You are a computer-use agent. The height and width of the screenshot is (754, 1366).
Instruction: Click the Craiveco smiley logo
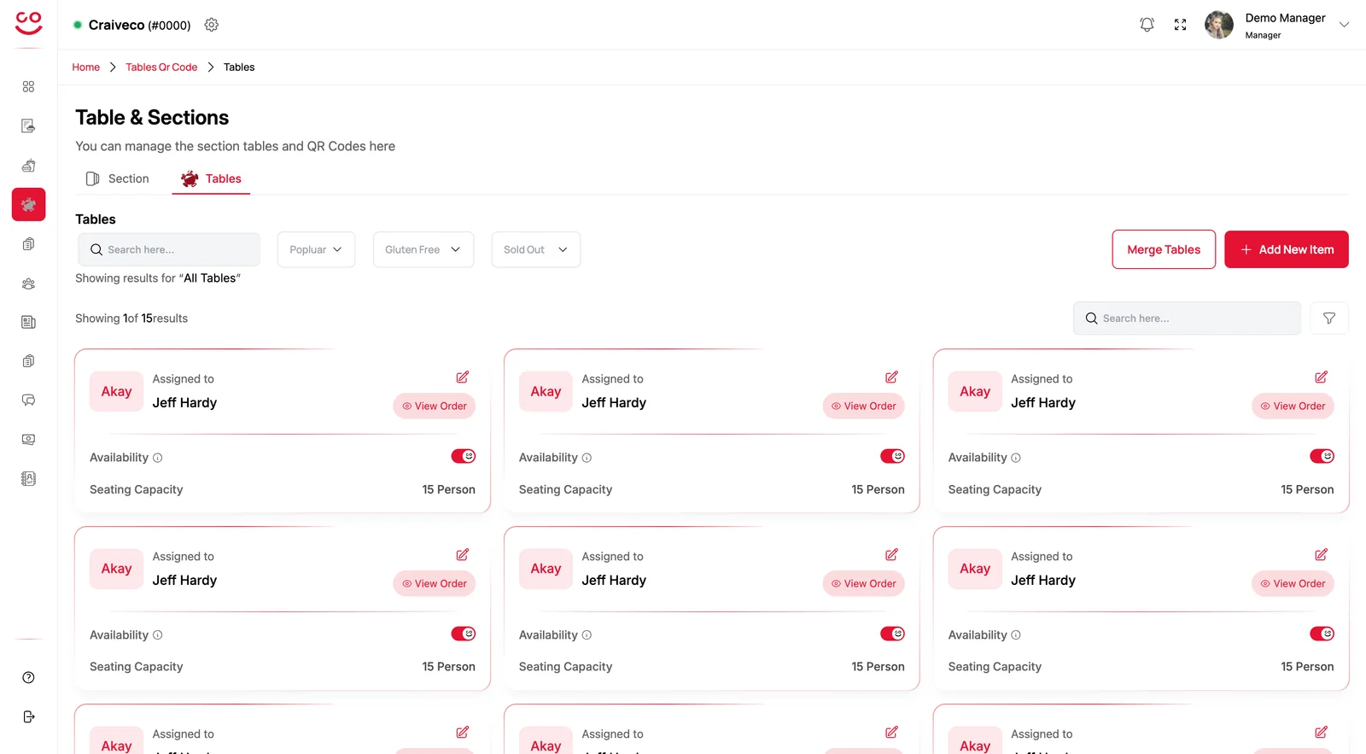pyautogui.click(x=28, y=23)
